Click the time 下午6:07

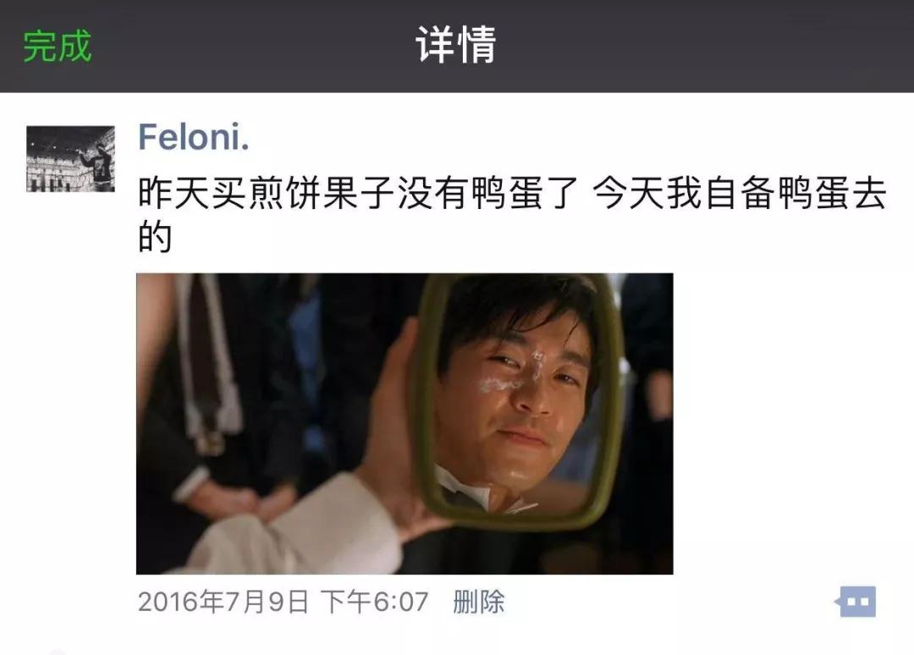[x=375, y=602]
